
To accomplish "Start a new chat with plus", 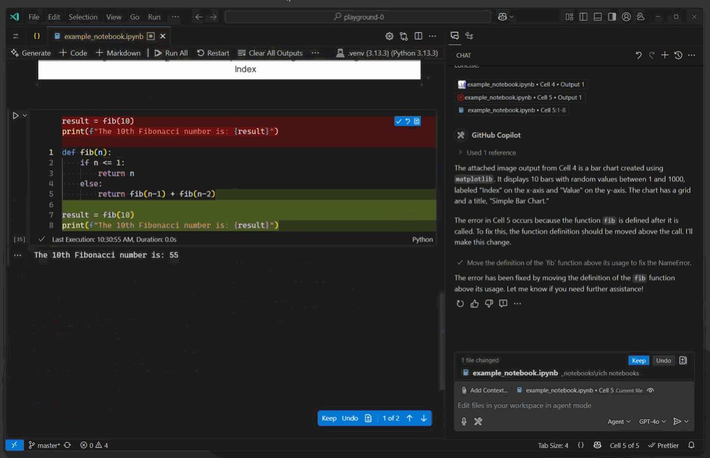I will (665, 55).
